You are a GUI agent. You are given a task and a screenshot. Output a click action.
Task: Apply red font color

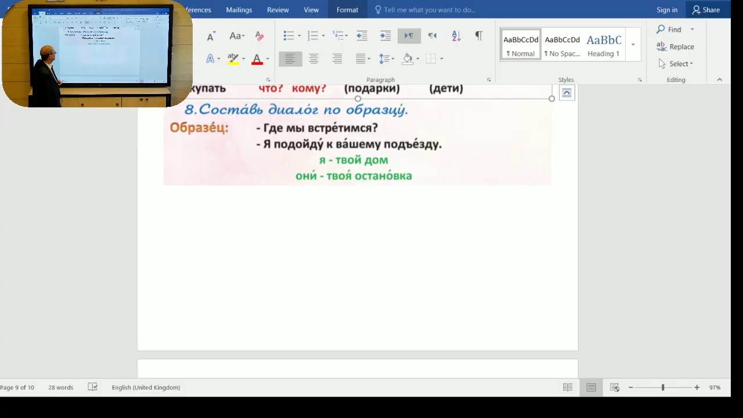pos(257,59)
